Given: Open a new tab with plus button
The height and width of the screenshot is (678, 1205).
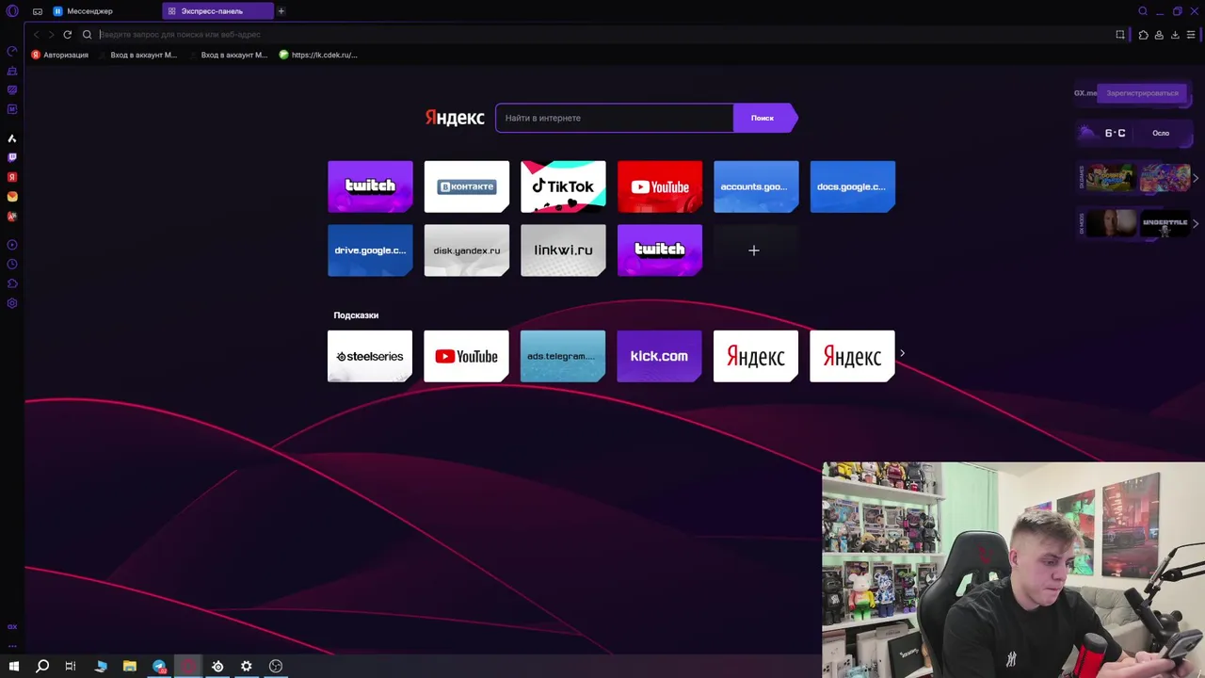Looking at the screenshot, I should coord(281,11).
